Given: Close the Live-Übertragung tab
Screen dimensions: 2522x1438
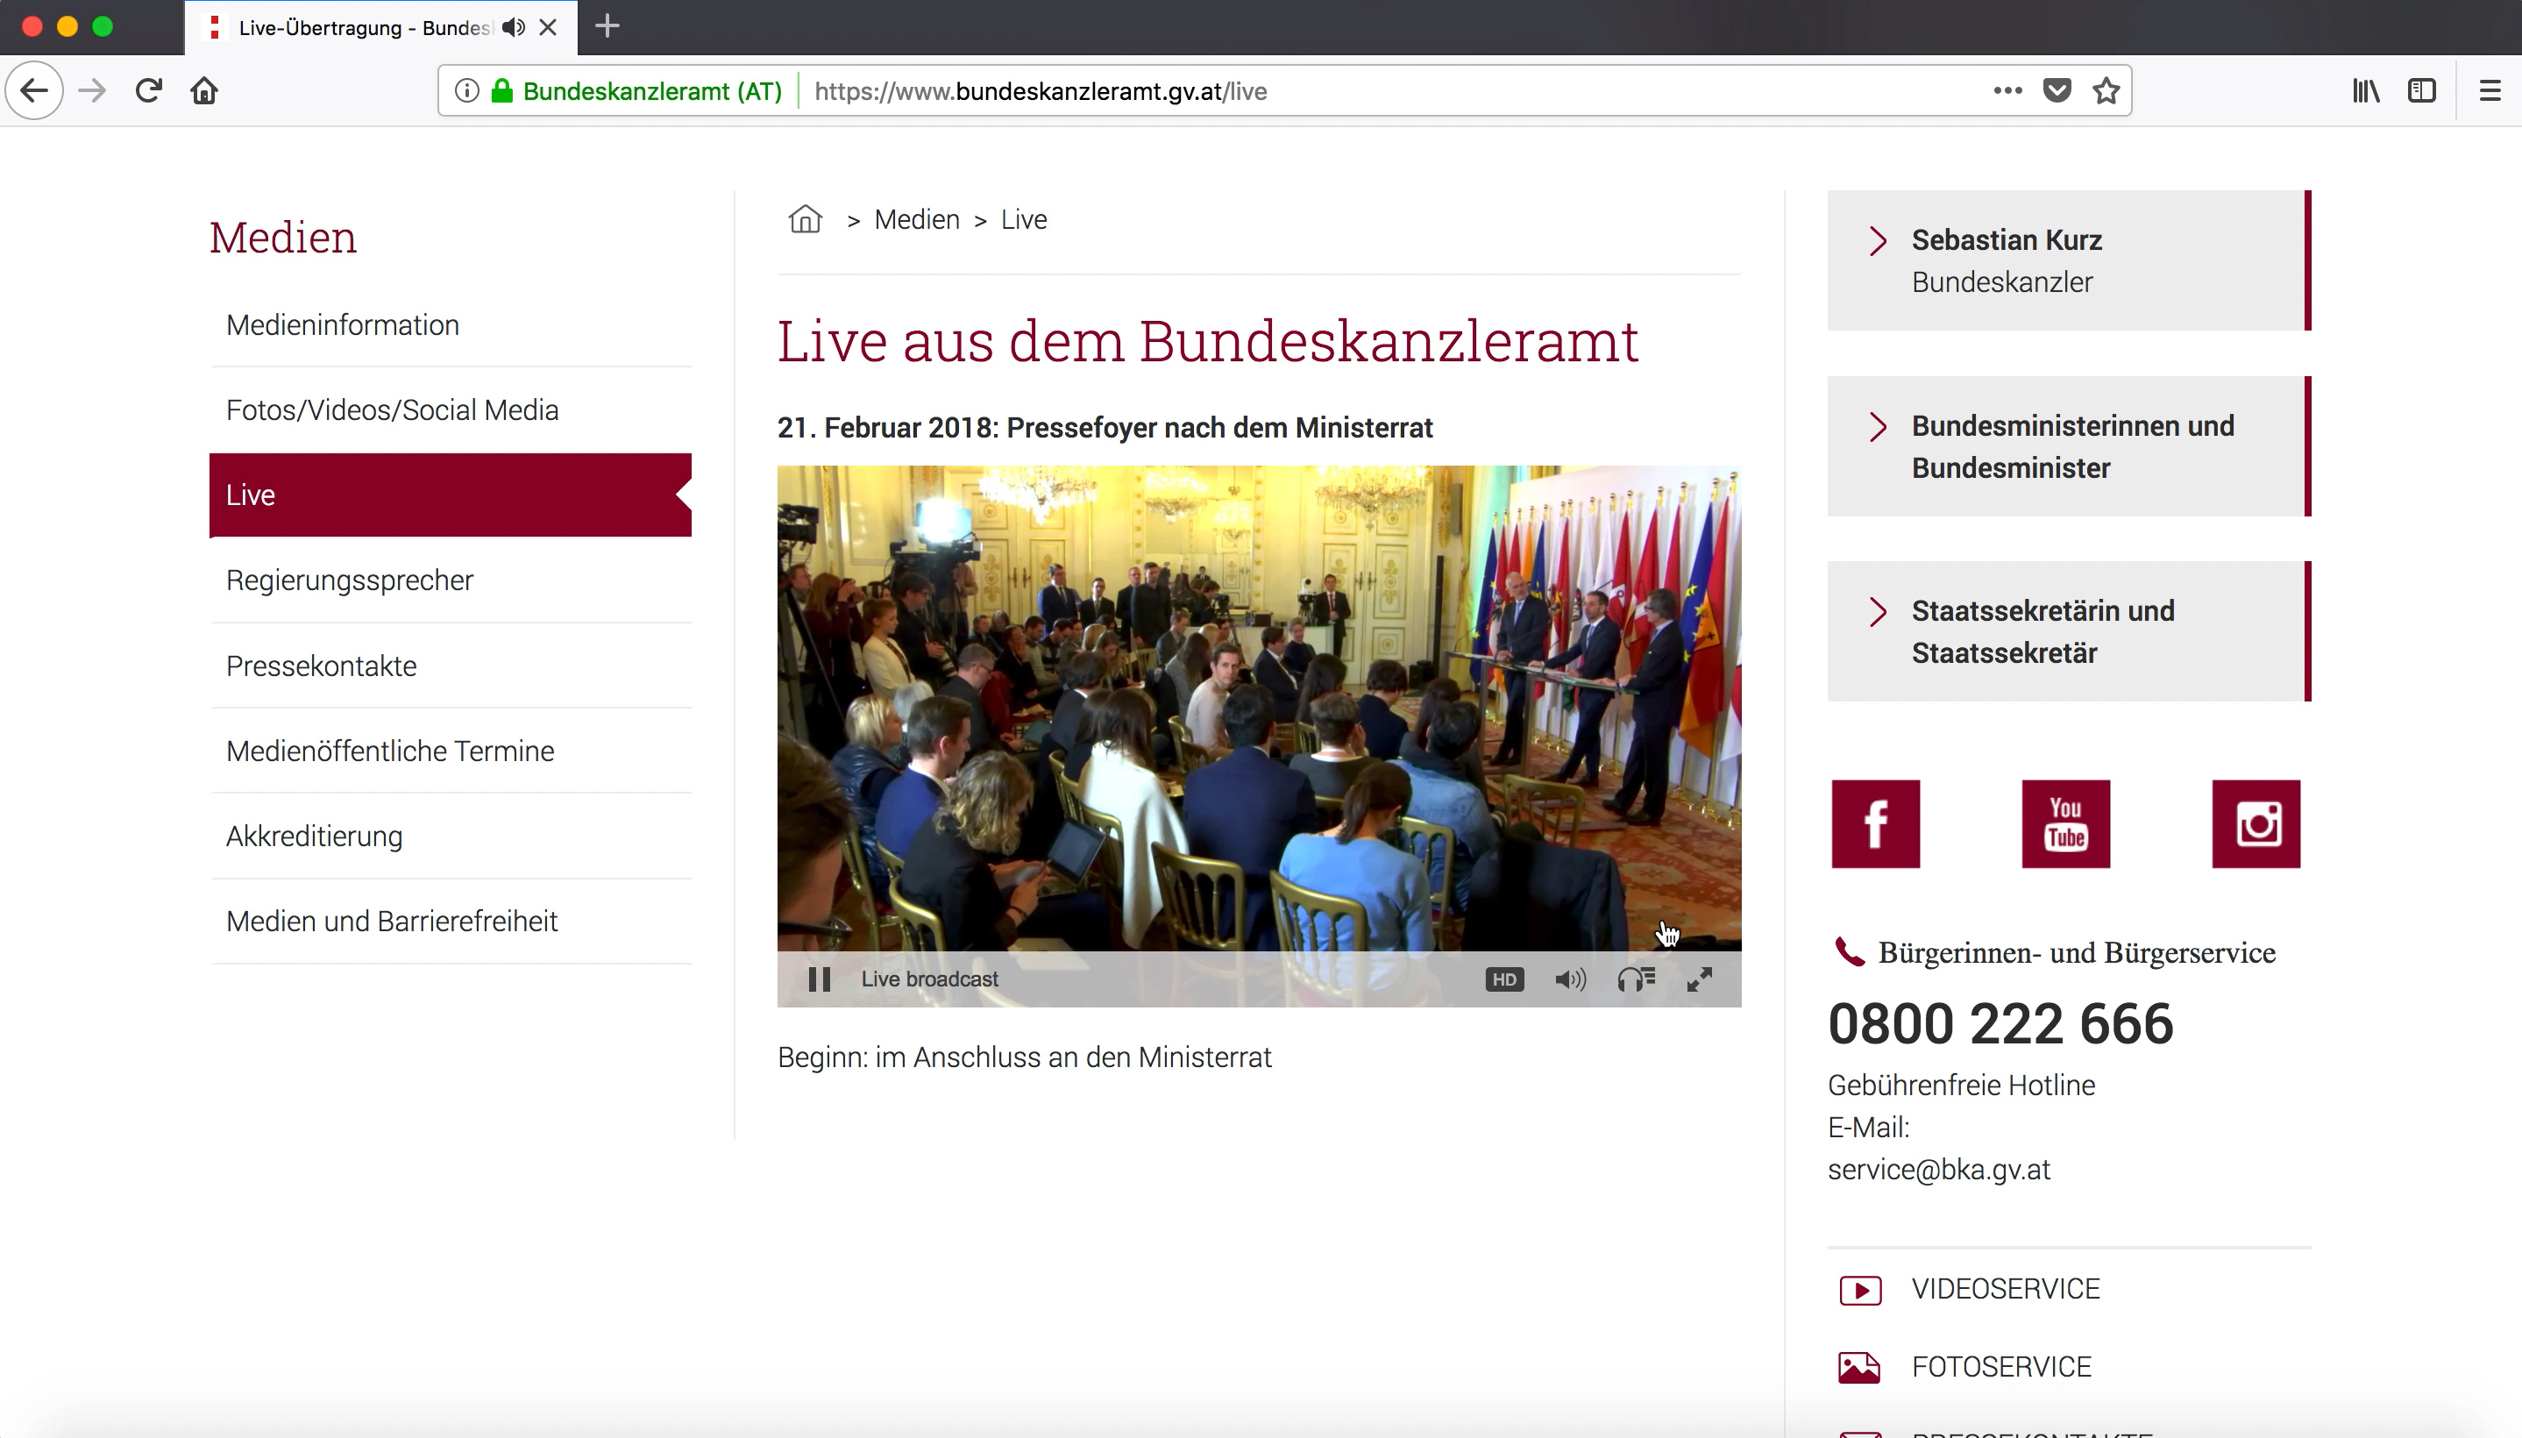Looking at the screenshot, I should pyautogui.click(x=548, y=28).
